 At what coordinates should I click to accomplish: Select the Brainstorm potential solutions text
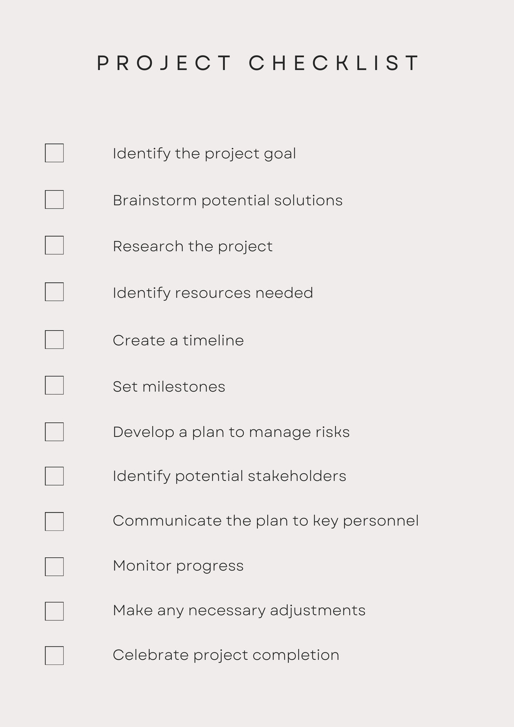point(228,201)
